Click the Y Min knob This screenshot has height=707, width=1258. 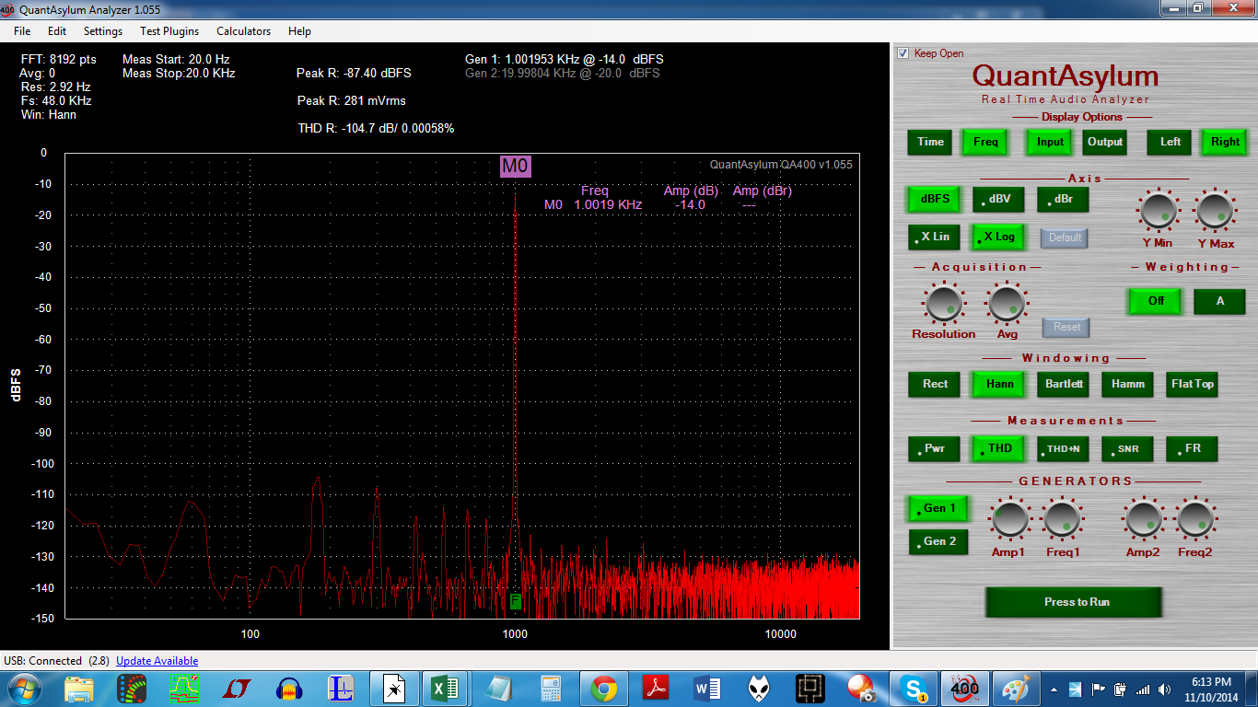pyautogui.click(x=1159, y=211)
